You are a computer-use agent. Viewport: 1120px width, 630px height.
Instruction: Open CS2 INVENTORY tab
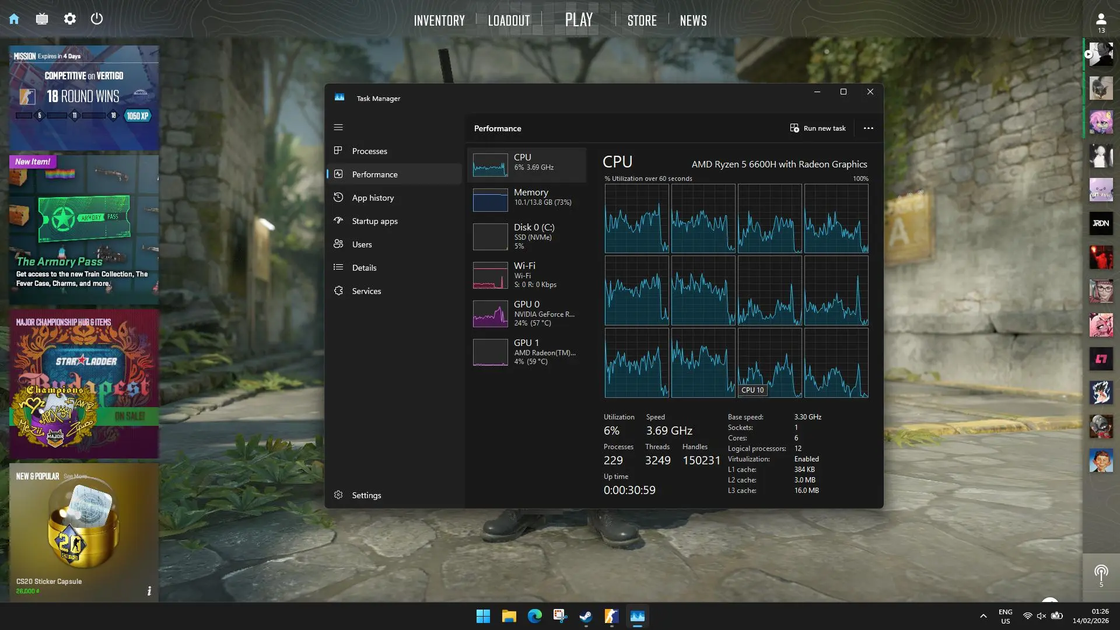pyautogui.click(x=439, y=21)
